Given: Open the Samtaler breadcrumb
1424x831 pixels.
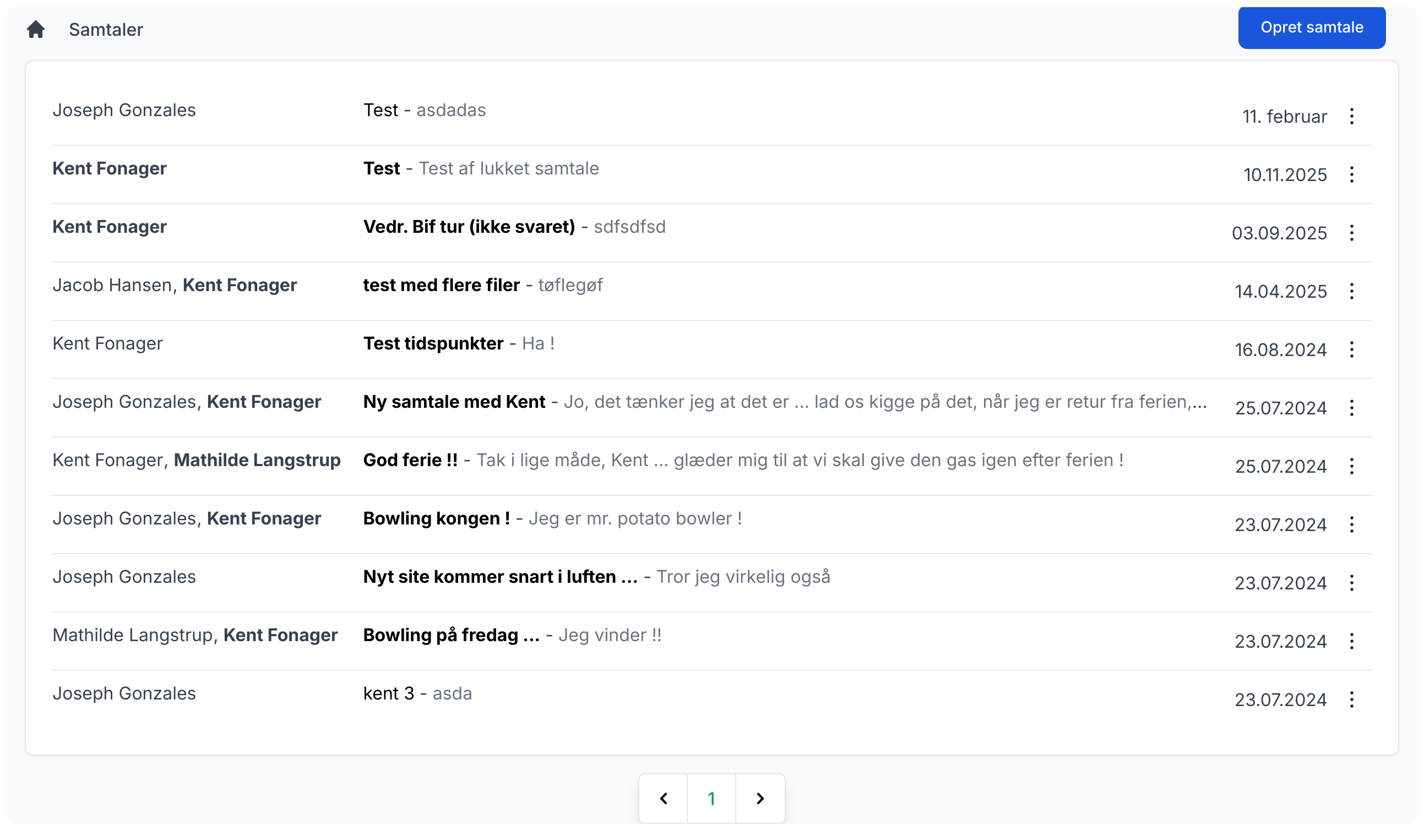Looking at the screenshot, I should coord(106,29).
